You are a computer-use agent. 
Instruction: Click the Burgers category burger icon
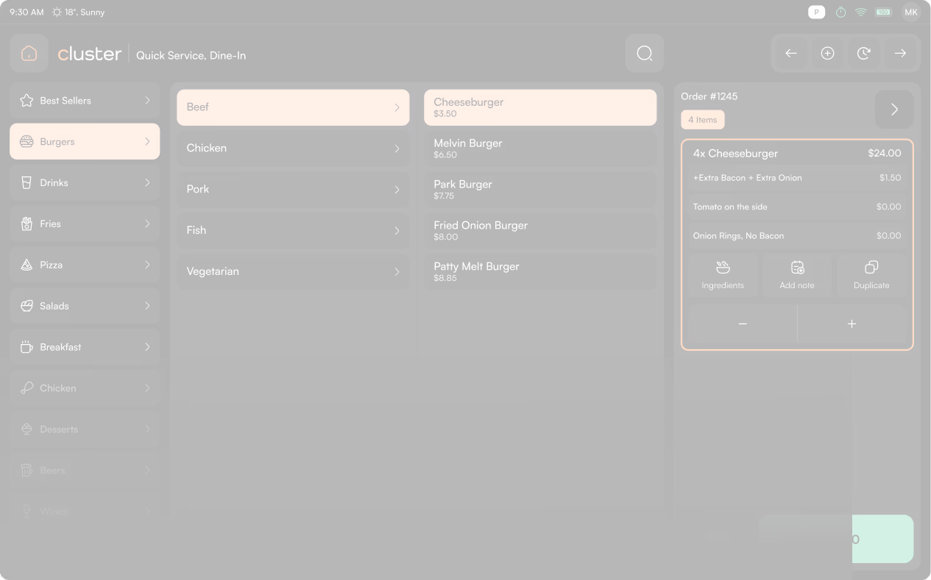click(26, 142)
